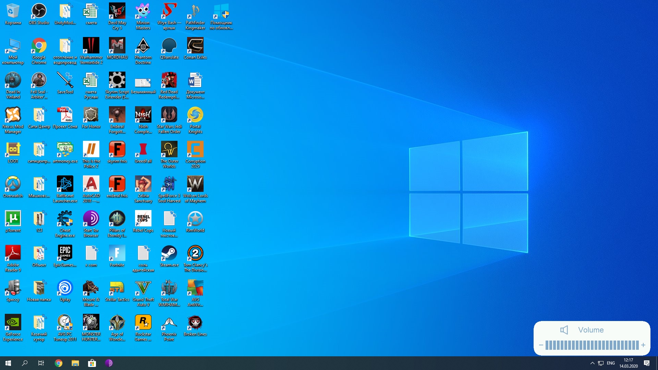Launch Total War WARHAMMER shortcut

tap(169, 293)
